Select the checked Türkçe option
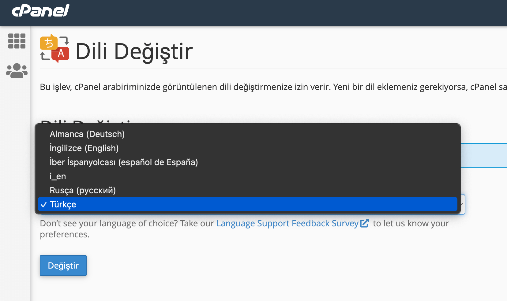507x301 pixels. [x=63, y=204]
